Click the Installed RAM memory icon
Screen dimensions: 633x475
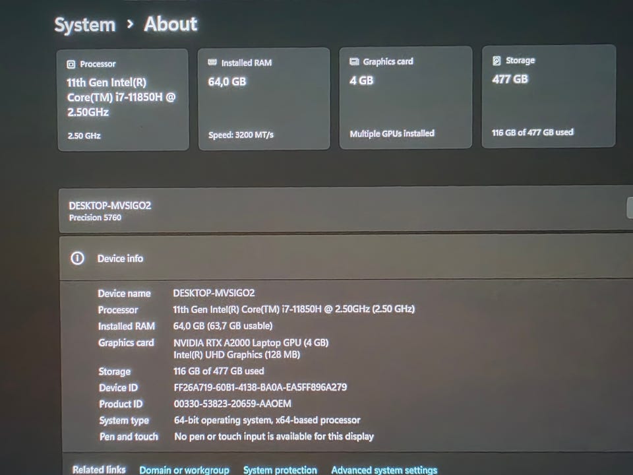click(212, 63)
